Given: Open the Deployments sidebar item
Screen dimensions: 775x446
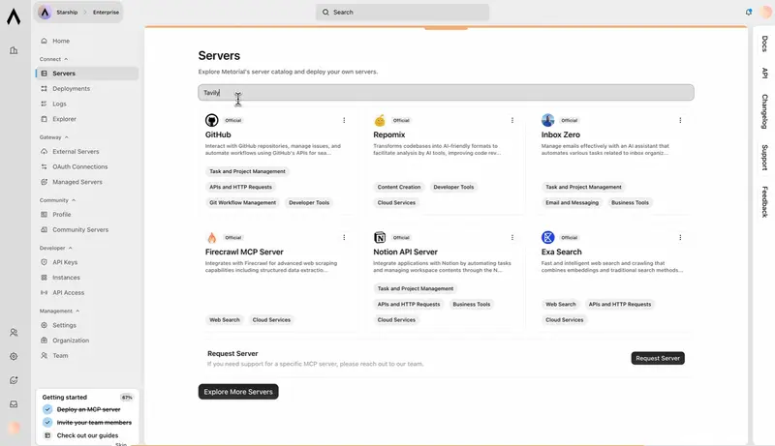Looking at the screenshot, I should pyautogui.click(x=71, y=88).
